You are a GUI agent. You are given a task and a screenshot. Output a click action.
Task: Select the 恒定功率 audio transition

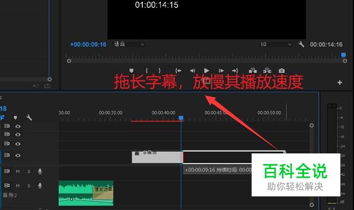click(x=103, y=193)
